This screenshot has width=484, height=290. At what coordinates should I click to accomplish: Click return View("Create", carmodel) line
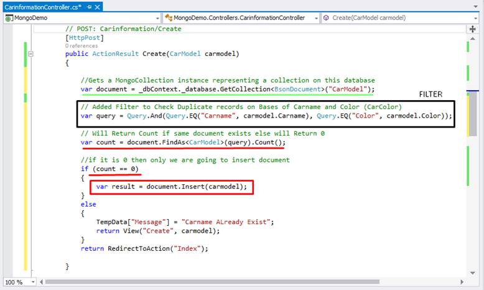[x=158, y=231]
